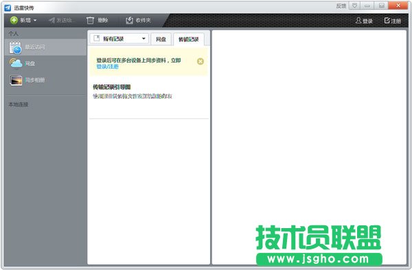This screenshot has width=412, height=270.
Task: Close the 迅雷快传 window
Action: (398, 5)
